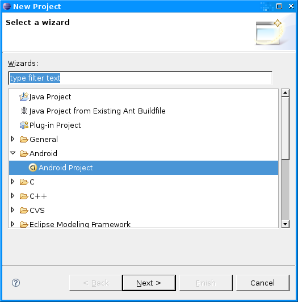Viewport: 298px width, 302px height.
Task: Click the scrollbar down arrow
Action: [285, 224]
